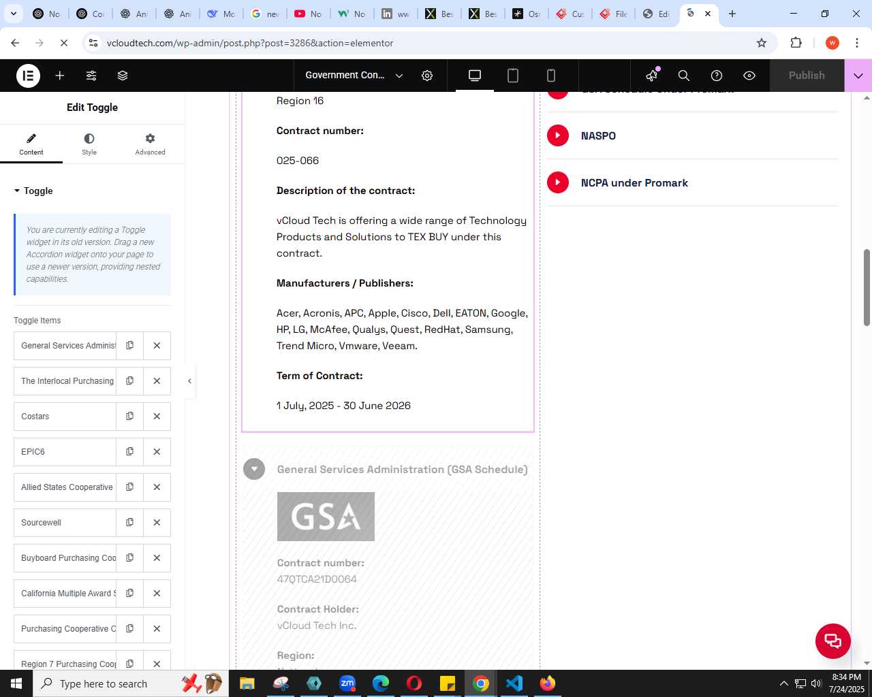Select the Style tab
The image size is (872, 697).
click(x=89, y=144)
